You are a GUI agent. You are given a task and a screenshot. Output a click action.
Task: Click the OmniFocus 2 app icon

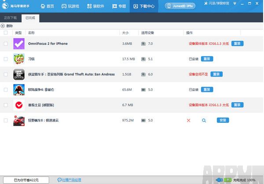[18, 44]
